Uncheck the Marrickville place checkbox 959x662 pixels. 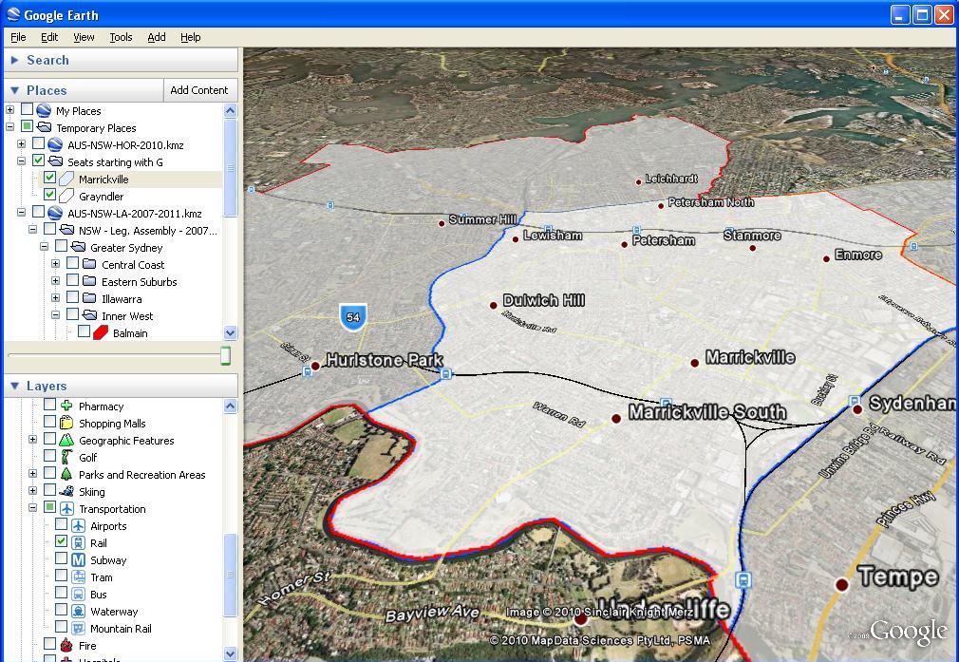[x=49, y=178]
